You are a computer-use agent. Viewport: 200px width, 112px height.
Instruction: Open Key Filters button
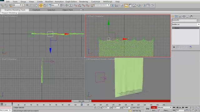pos(166,110)
